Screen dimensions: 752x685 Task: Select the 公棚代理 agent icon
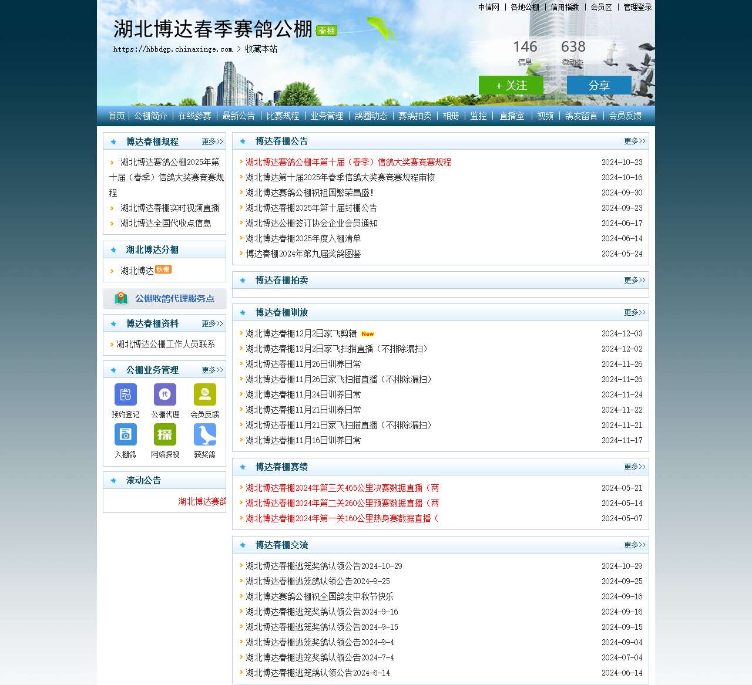164,394
